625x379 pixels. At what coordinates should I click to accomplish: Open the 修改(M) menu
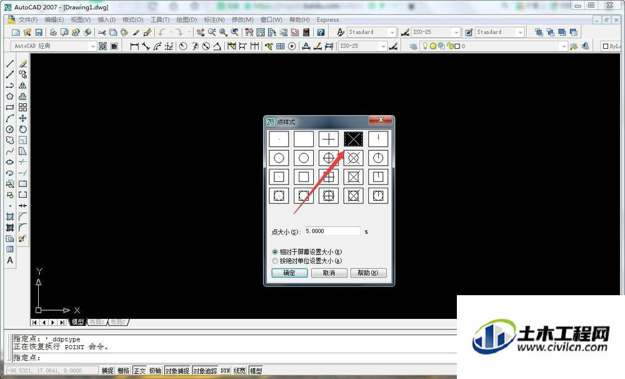click(242, 19)
